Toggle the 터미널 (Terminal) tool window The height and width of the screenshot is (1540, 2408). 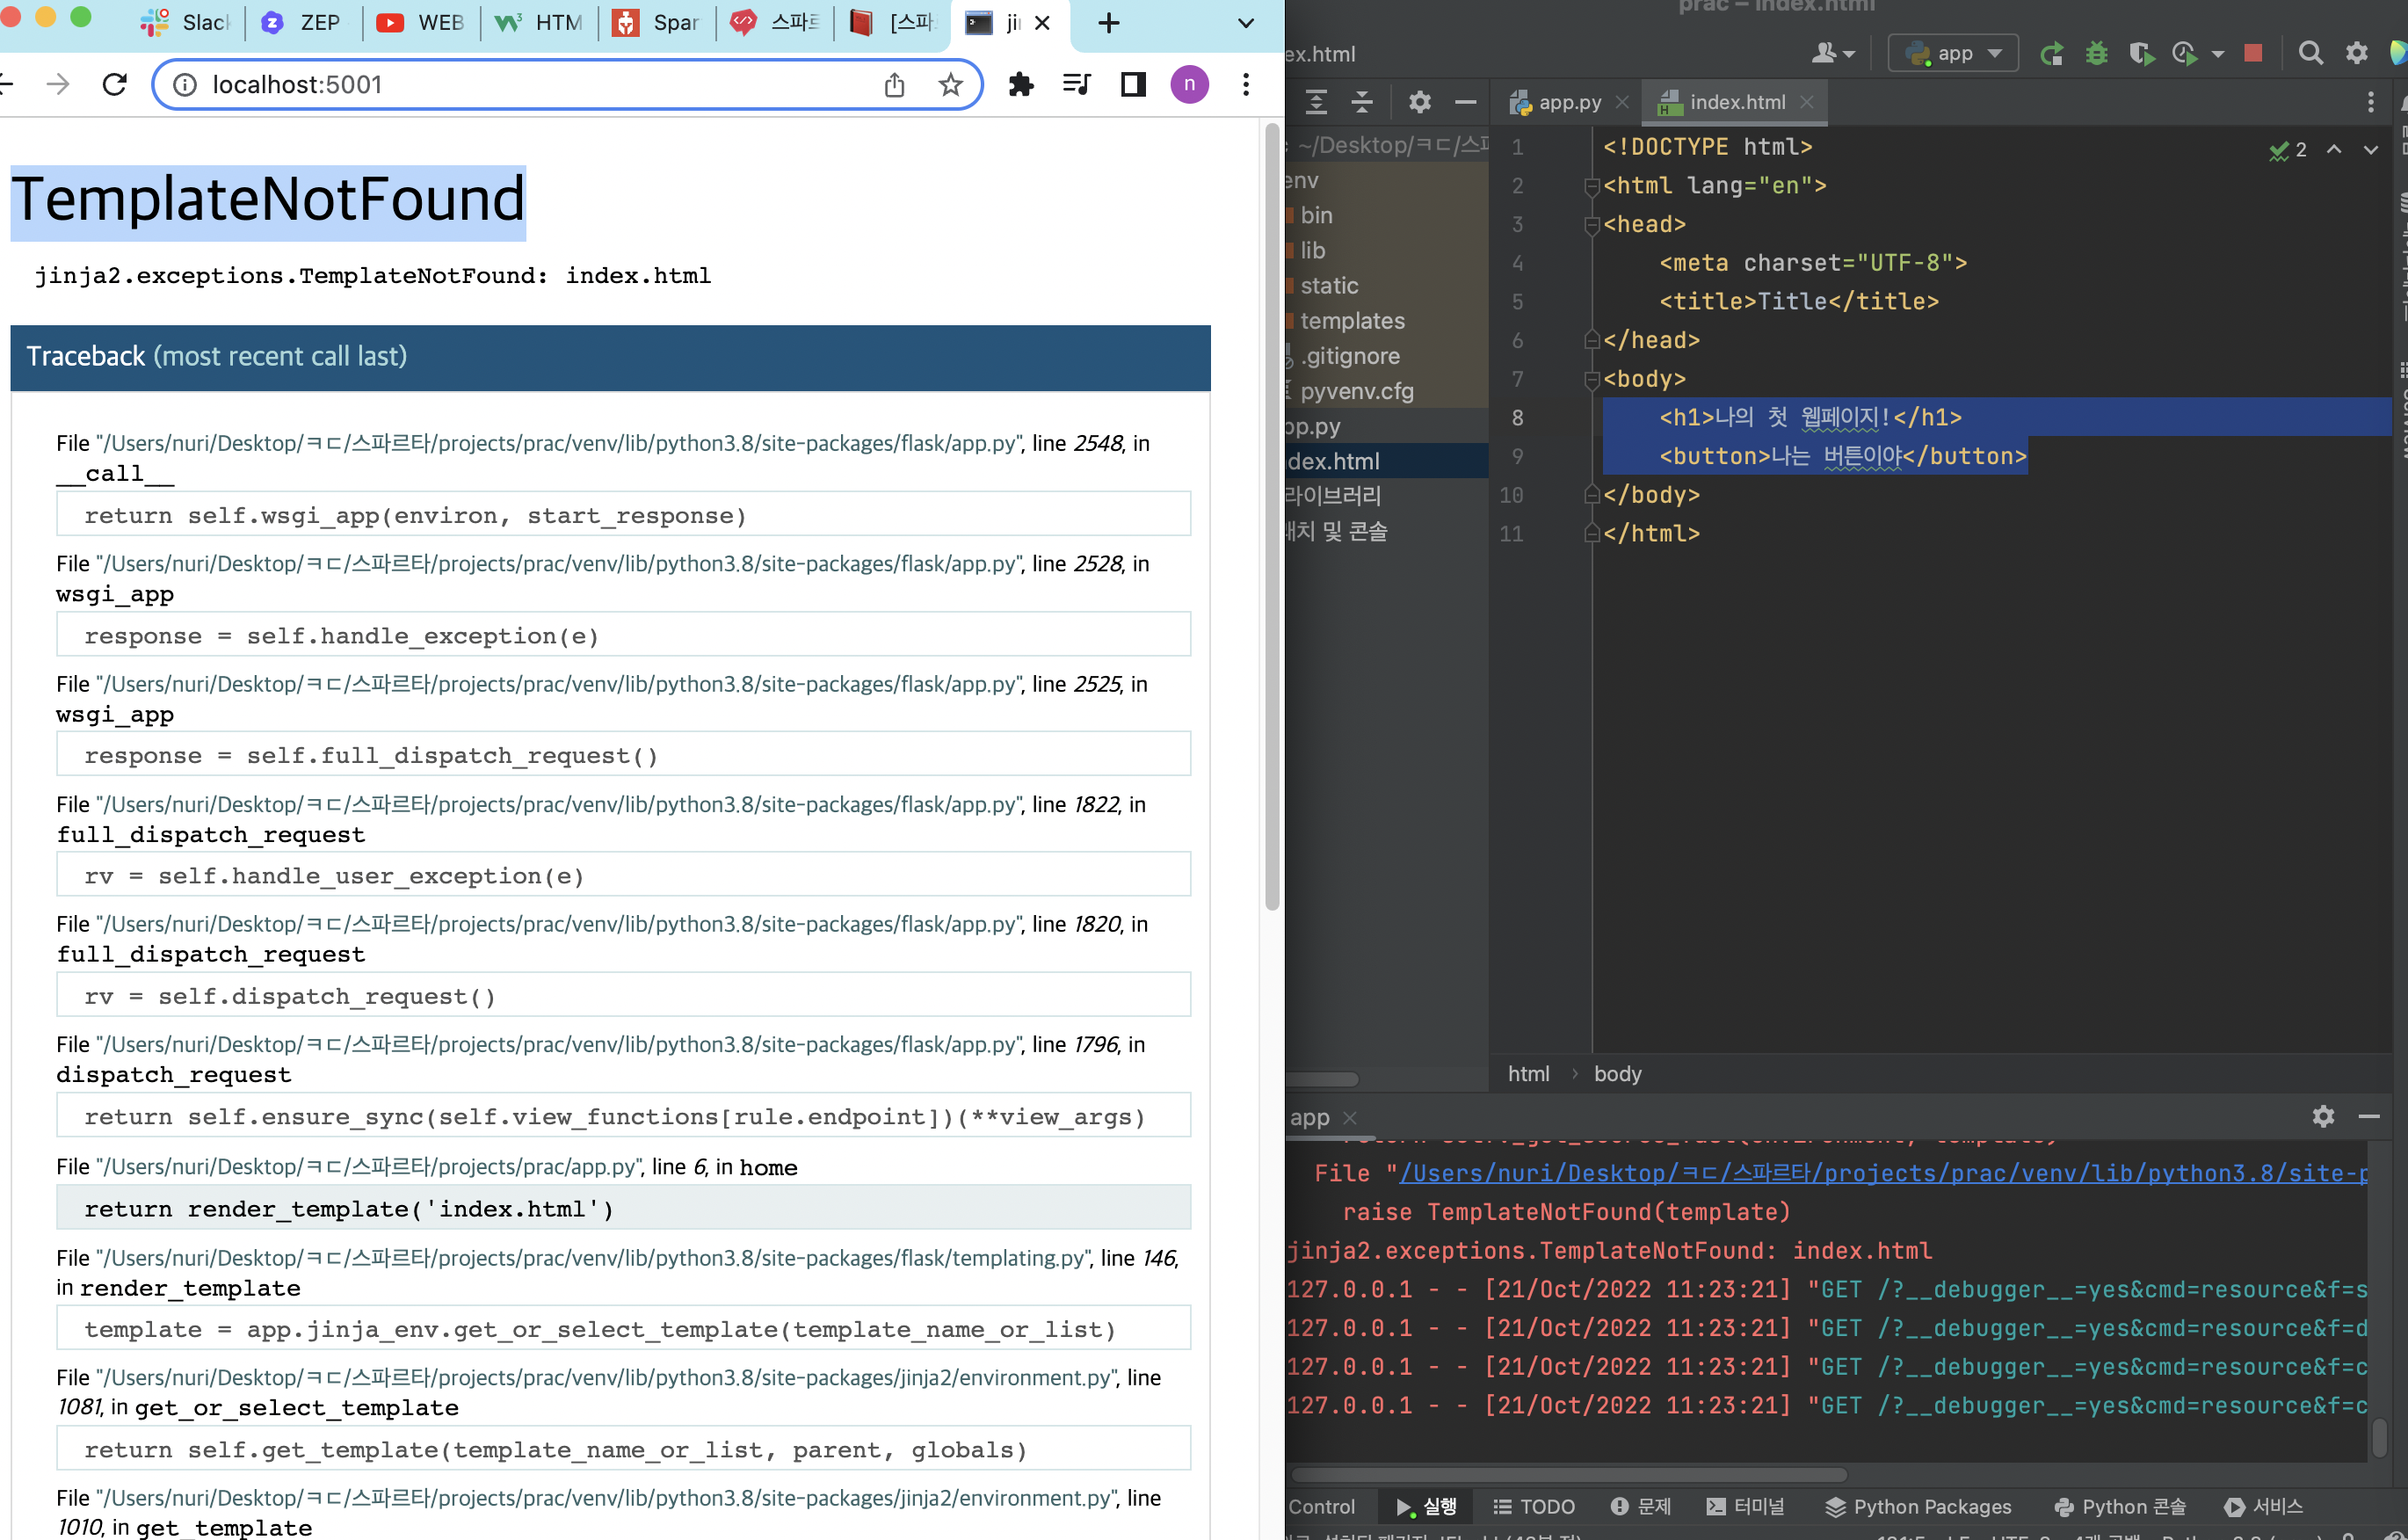[1745, 1506]
